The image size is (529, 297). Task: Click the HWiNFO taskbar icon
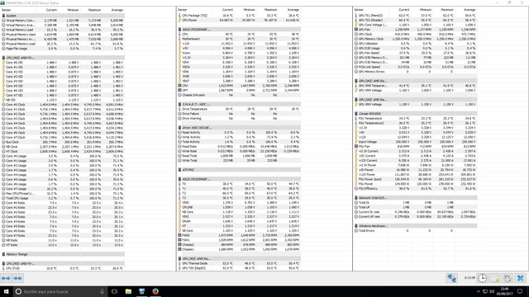click(x=141, y=291)
